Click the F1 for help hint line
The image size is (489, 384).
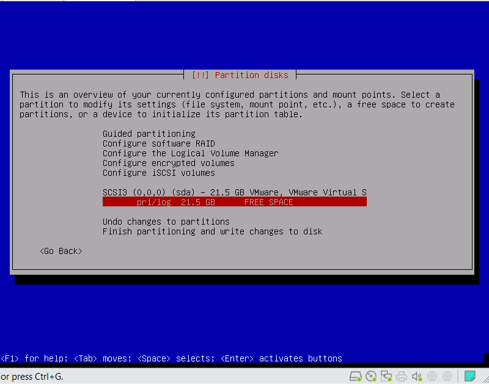click(171, 358)
